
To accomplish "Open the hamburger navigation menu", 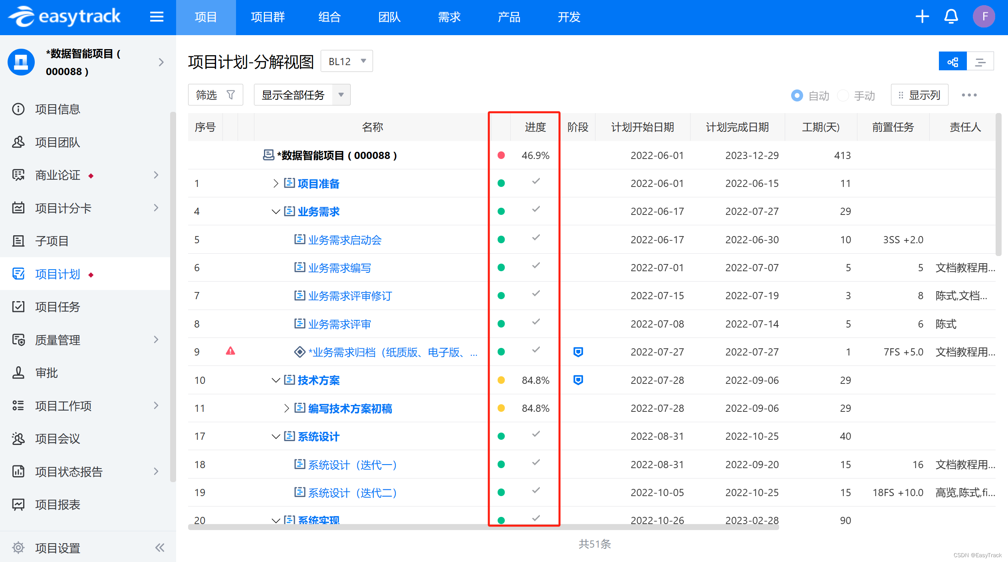I will pyautogui.click(x=157, y=17).
